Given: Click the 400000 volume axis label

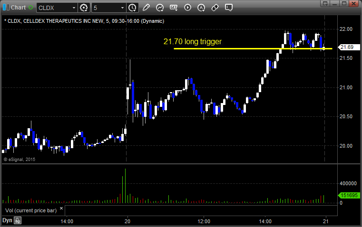Looking at the screenshot, I should tap(348, 183).
